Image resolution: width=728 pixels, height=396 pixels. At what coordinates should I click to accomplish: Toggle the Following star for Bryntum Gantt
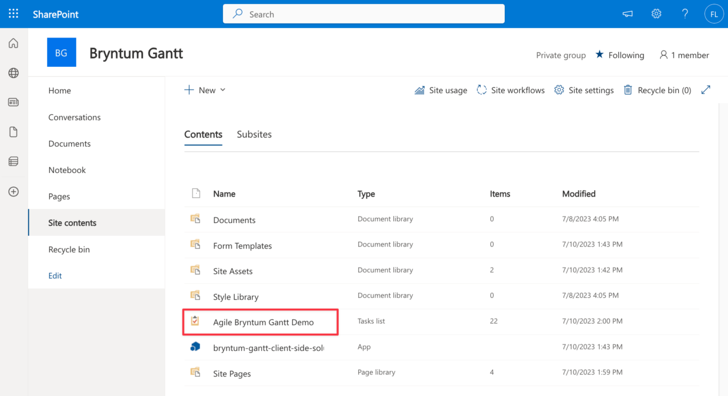(x=619, y=55)
